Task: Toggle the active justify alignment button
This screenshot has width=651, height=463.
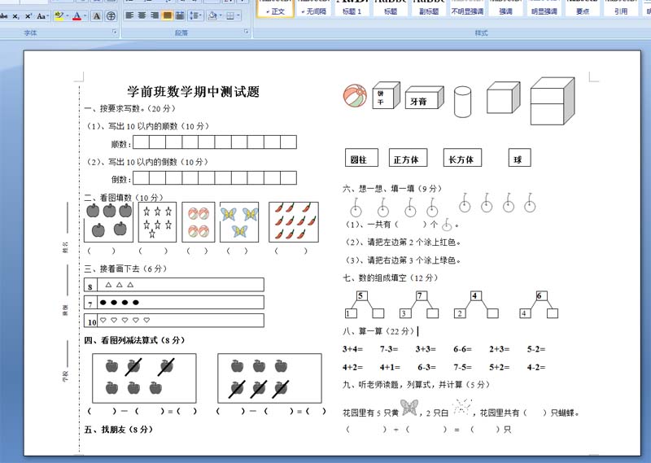Action: tap(167, 15)
